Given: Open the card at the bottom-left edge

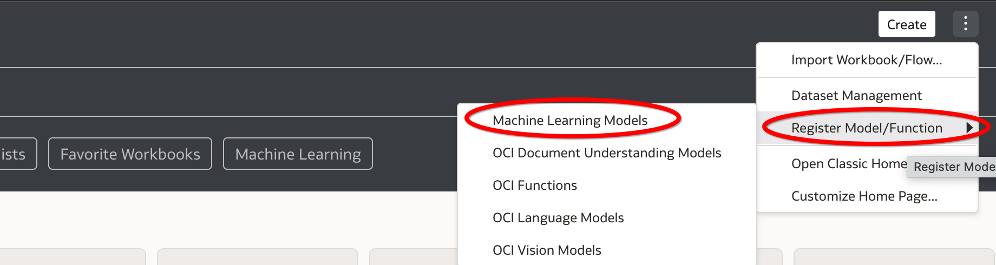Looking at the screenshot, I should tap(70, 257).
